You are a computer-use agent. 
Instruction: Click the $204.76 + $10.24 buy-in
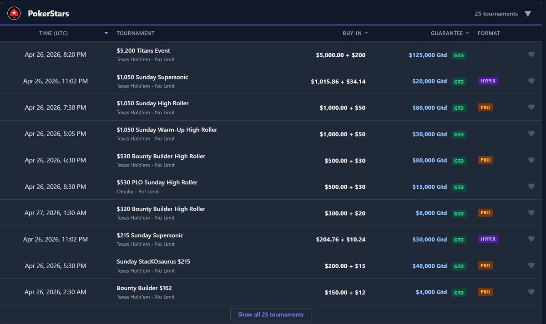pyautogui.click(x=341, y=239)
